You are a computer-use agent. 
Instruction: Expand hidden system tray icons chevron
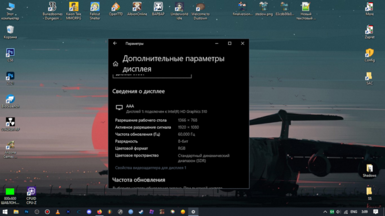click(325, 212)
